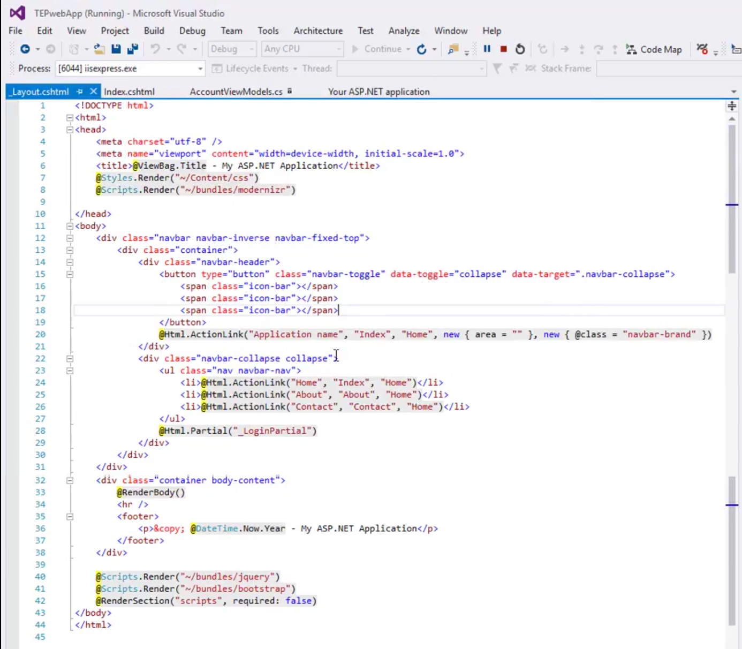Viewport: 742px width, 649px height.
Task: Click the Show Next Statement arrow
Action: 564,49
